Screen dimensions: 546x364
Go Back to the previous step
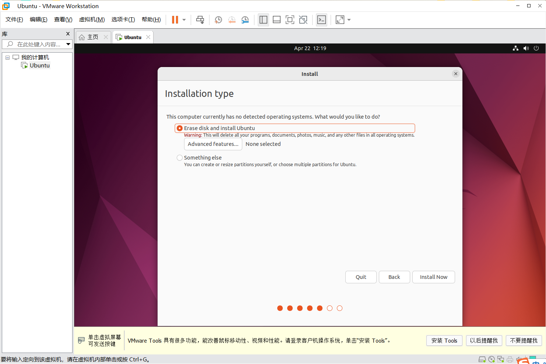click(394, 277)
